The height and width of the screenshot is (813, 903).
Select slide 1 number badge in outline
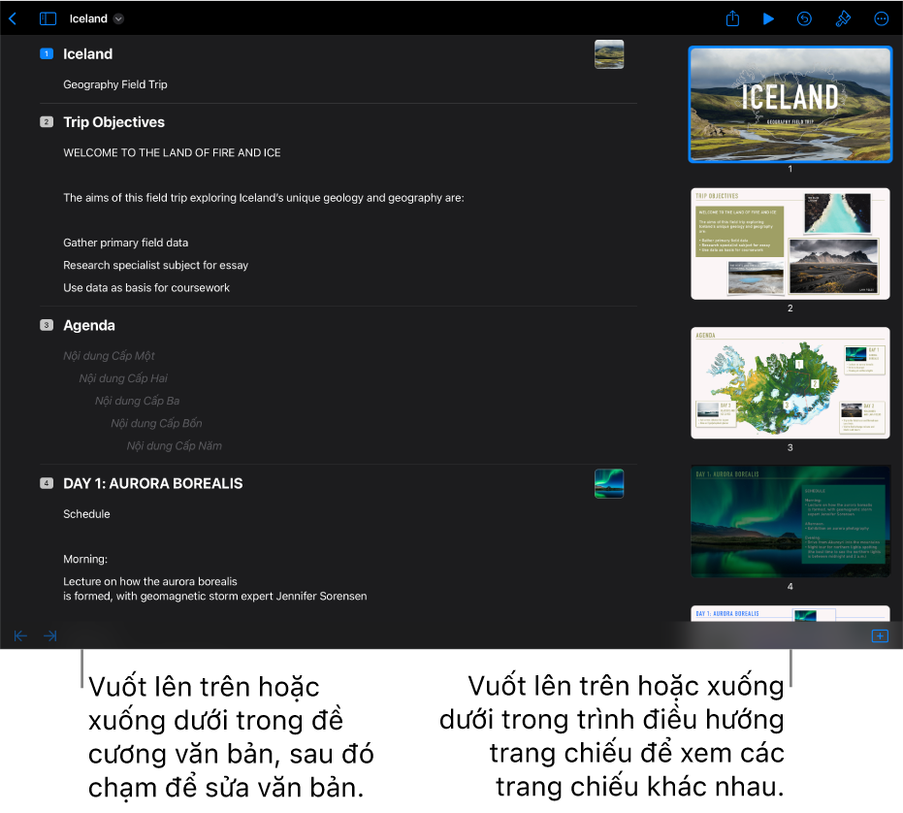coord(47,53)
